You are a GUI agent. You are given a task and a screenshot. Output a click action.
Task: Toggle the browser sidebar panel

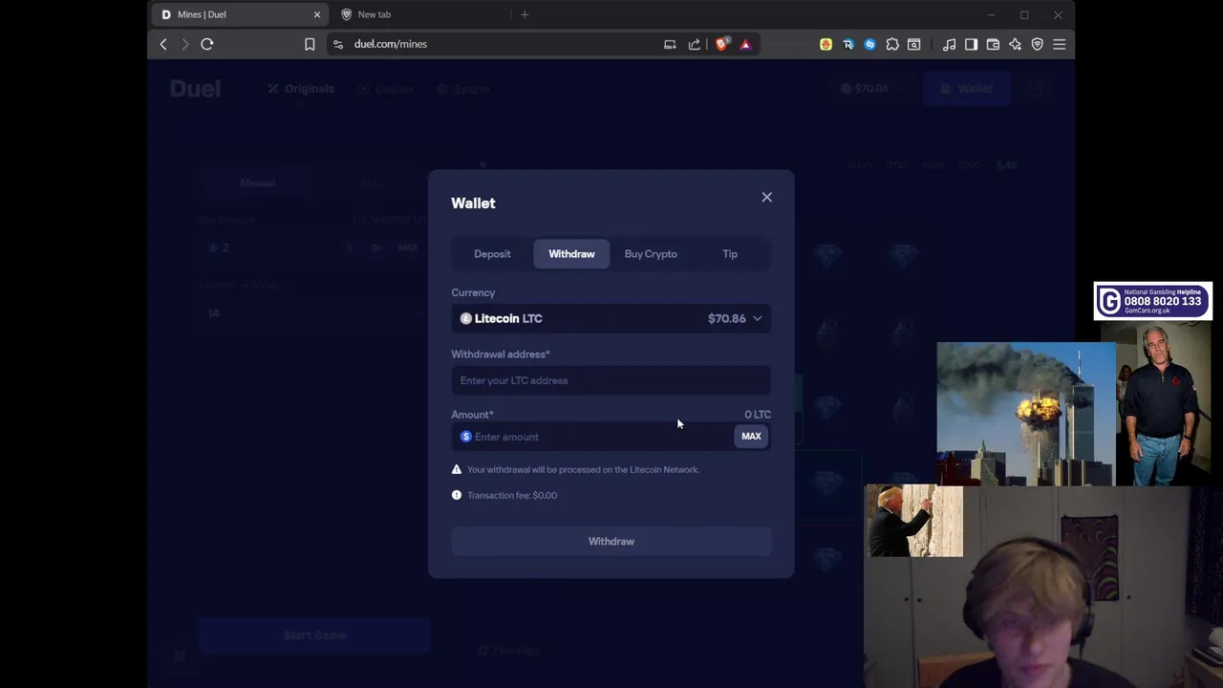[x=971, y=44]
